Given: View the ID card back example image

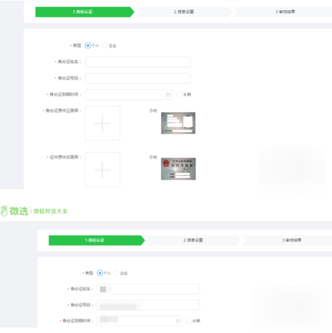Looking at the screenshot, I should 178,169.
